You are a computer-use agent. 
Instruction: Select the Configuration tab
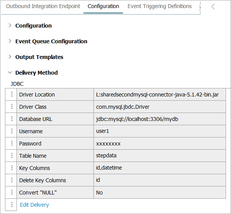pos(103,7)
